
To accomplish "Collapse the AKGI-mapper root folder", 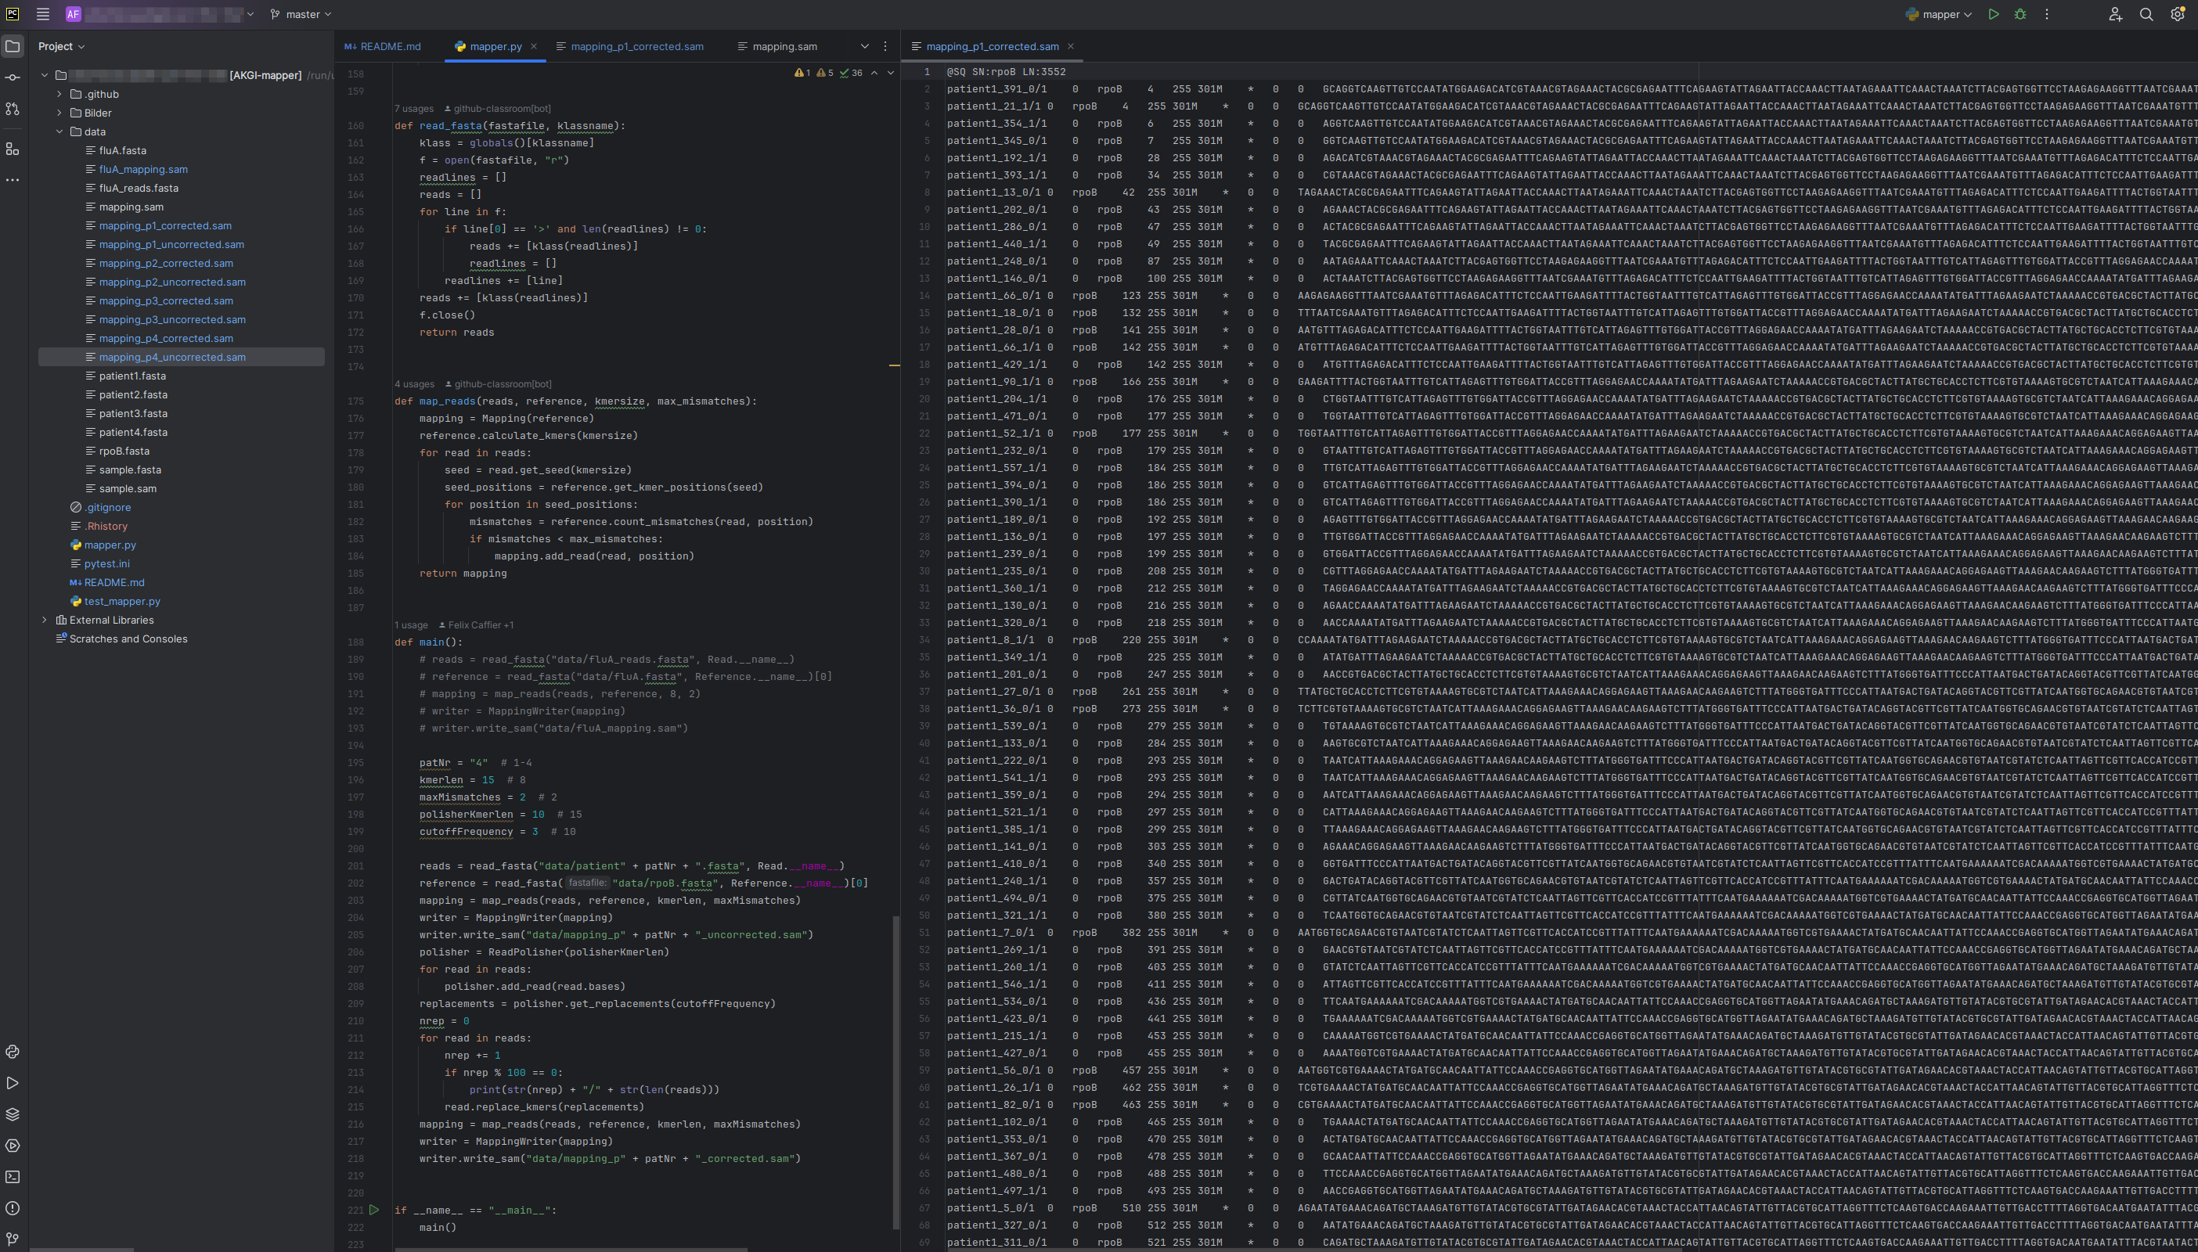I will [x=45, y=76].
